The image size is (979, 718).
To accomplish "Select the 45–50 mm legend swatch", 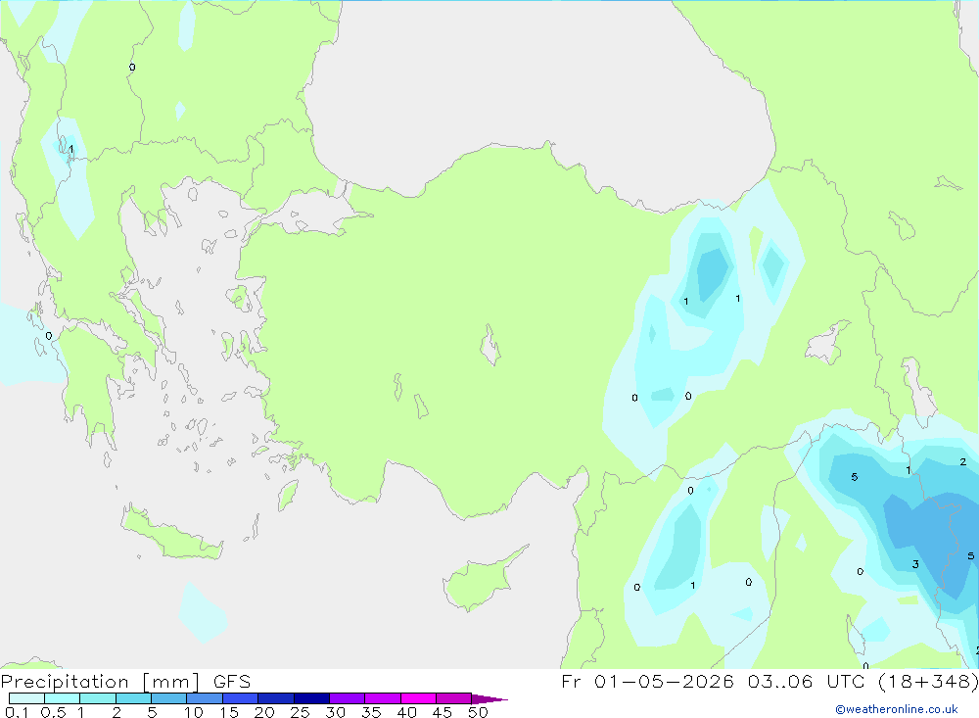I will [x=453, y=698].
